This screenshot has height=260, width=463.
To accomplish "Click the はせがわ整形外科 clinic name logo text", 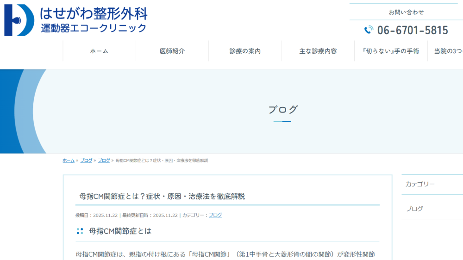I will coord(93,13).
